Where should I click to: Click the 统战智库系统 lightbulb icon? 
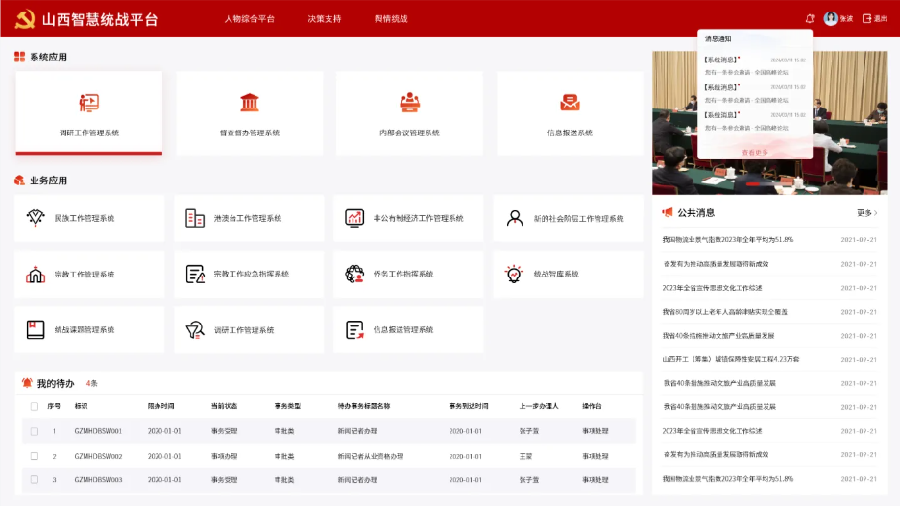click(514, 274)
